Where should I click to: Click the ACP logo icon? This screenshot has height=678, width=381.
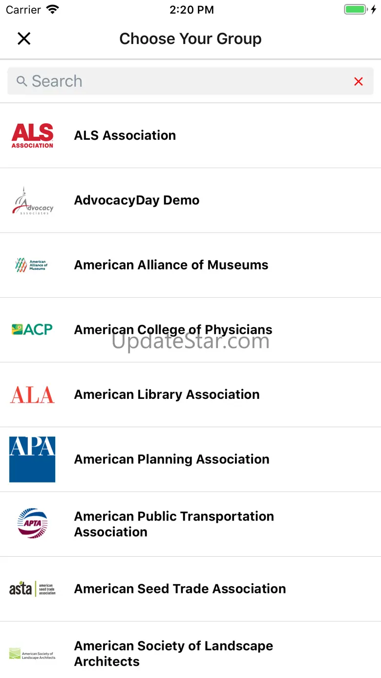click(x=32, y=329)
